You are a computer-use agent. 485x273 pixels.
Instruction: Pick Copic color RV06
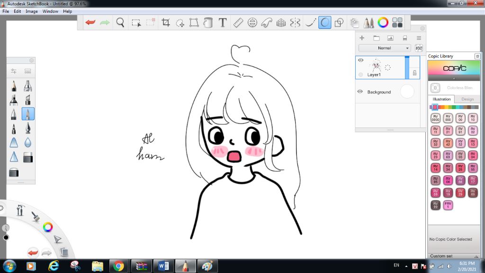pos(448,180)
